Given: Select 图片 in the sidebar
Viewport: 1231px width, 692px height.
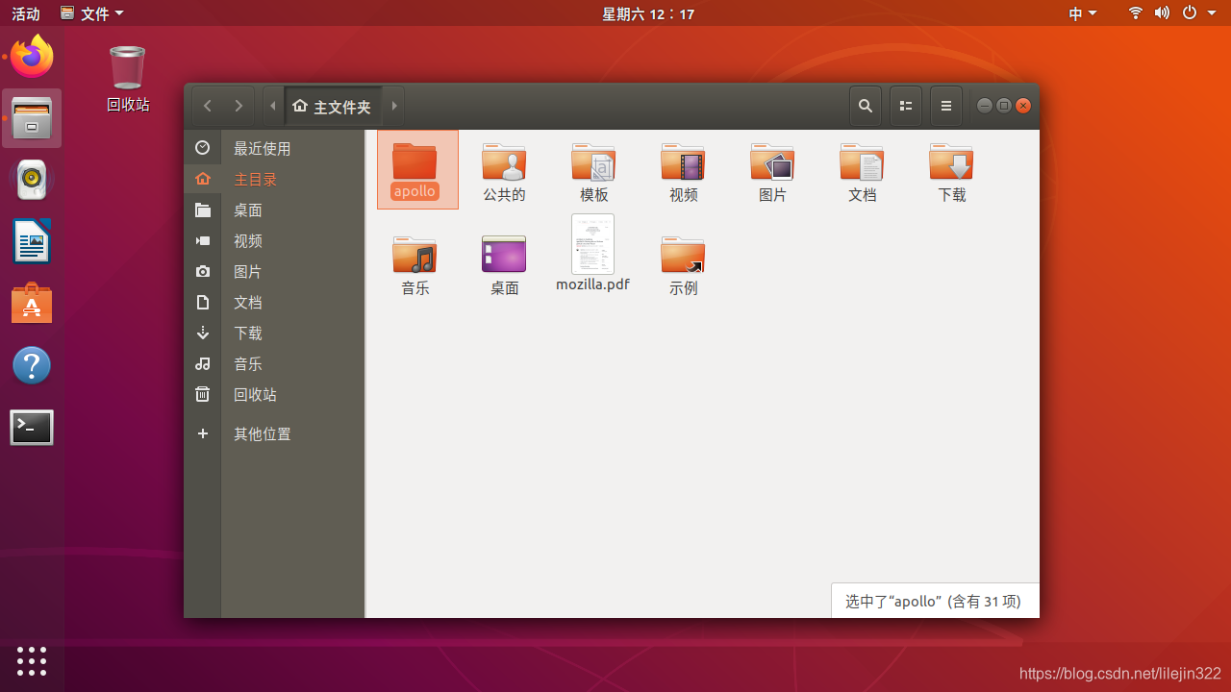Looking at the screenshot, I should point(274,271).
